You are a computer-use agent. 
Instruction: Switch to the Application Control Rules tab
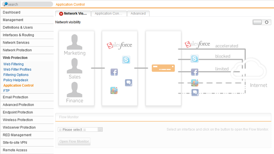tap(109, 14)
